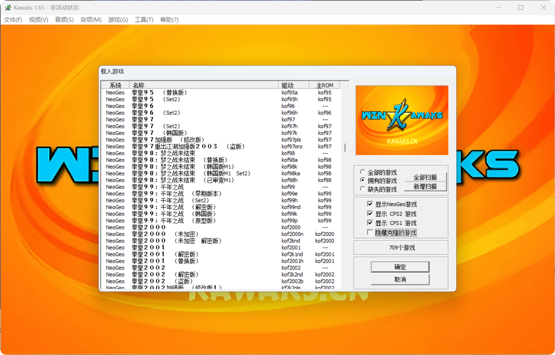Open the 帮助(?) menu
This screenshot has height=355, width=555.
[x=169, y=20]
